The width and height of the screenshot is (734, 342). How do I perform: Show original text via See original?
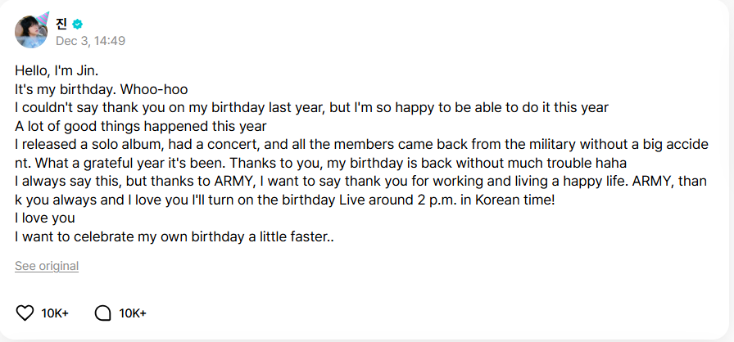tap(47, 266)
